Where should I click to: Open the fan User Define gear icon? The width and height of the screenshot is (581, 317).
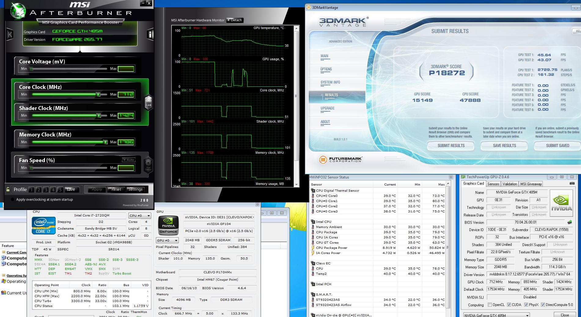click(x=148, y=164)
